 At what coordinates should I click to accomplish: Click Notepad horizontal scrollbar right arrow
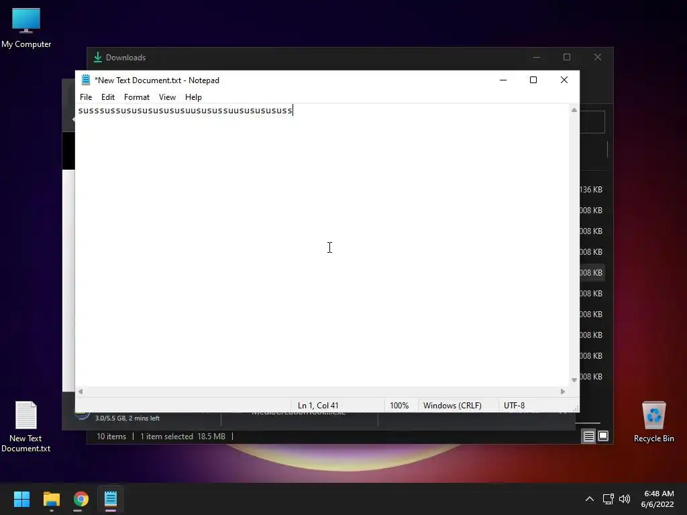coord(563,392)
